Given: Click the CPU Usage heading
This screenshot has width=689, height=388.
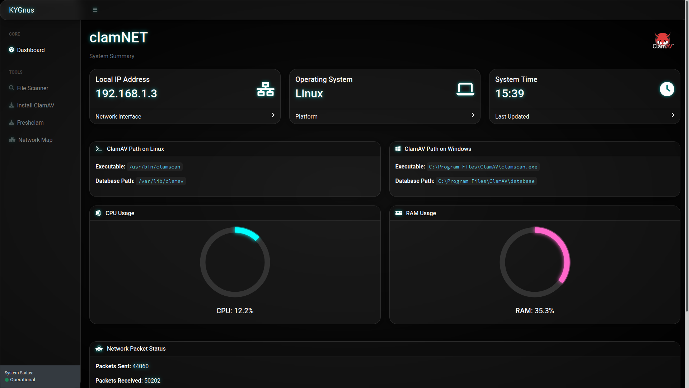Looking at the screenshot, I should click(120, 213).
